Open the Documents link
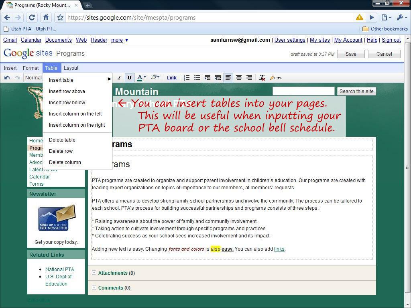The image size is (411, 308). click(x=59, y=40)
